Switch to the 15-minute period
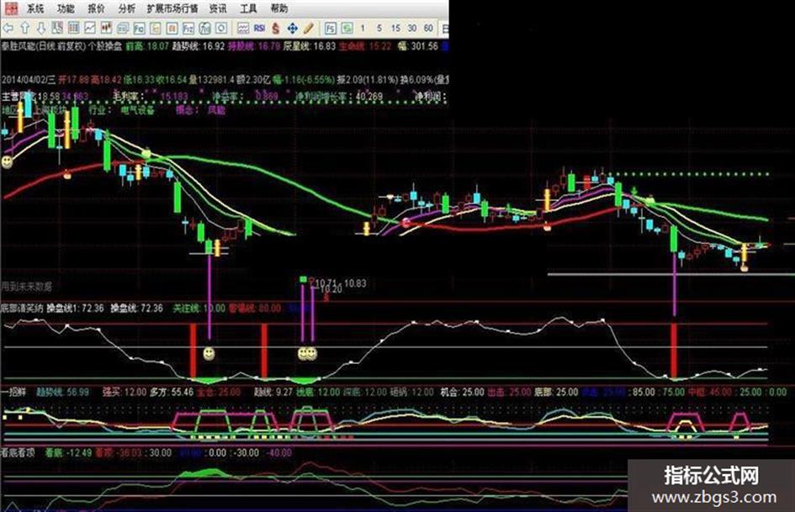The height and width of the screenshot is (512, 795). (395, 29)
